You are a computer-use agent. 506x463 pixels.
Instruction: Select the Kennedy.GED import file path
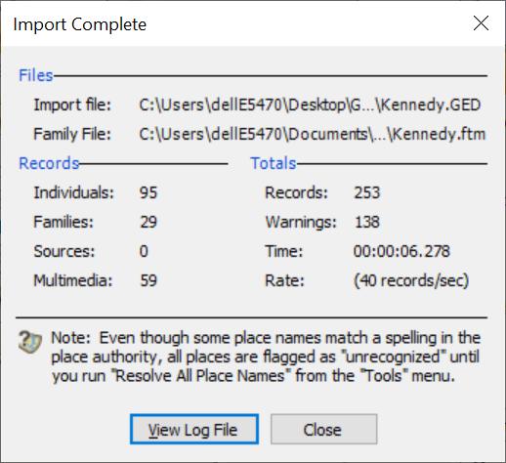click(310, 105)
